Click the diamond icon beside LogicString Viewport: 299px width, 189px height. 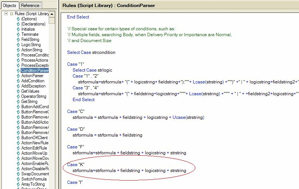click(18, 45)
